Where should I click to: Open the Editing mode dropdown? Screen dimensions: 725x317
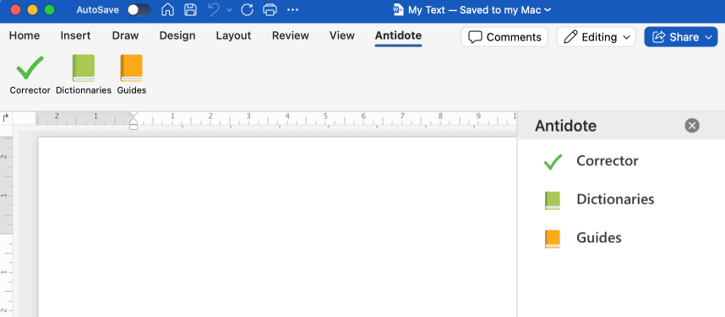(x=596, y=37)
